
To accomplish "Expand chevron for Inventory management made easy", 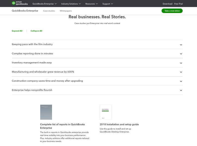I will pos(181,63).
